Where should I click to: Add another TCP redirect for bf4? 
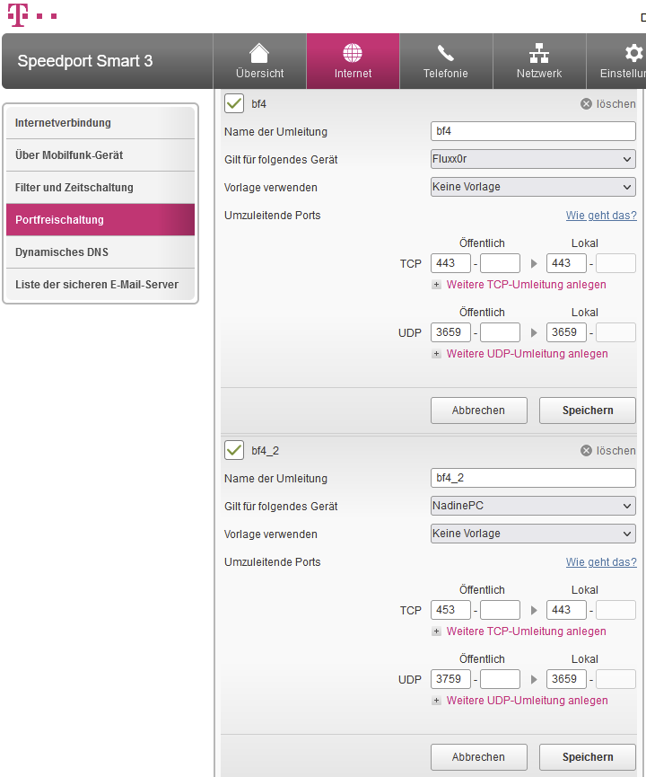click(526, 285)
